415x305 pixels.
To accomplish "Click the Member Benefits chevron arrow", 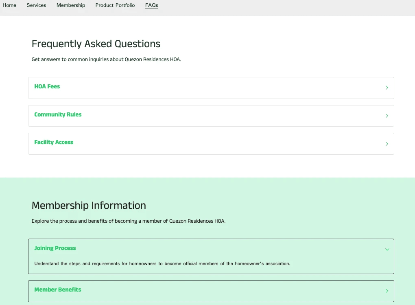I will 387,291.
